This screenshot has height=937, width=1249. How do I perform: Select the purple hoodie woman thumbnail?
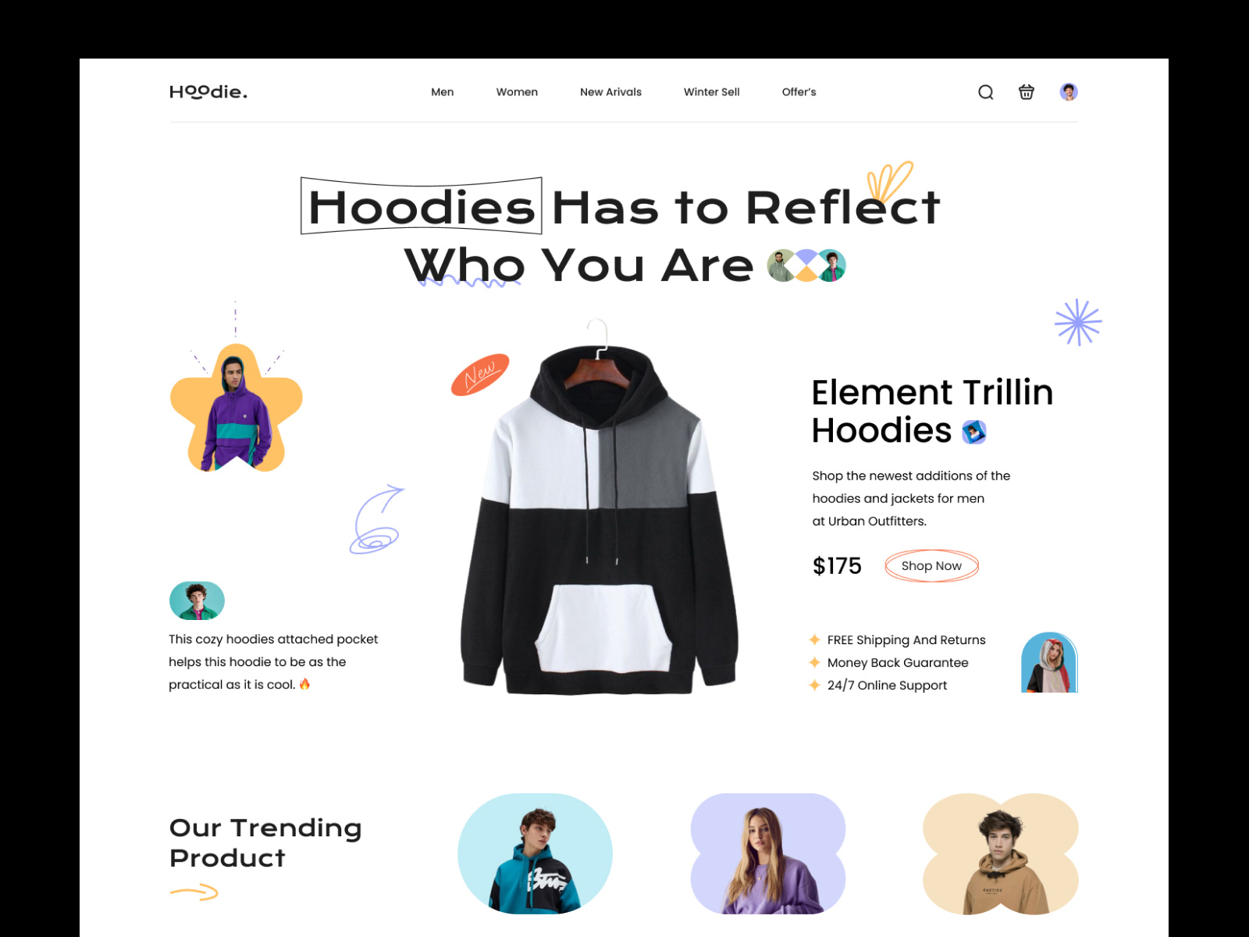coord(768,853)
